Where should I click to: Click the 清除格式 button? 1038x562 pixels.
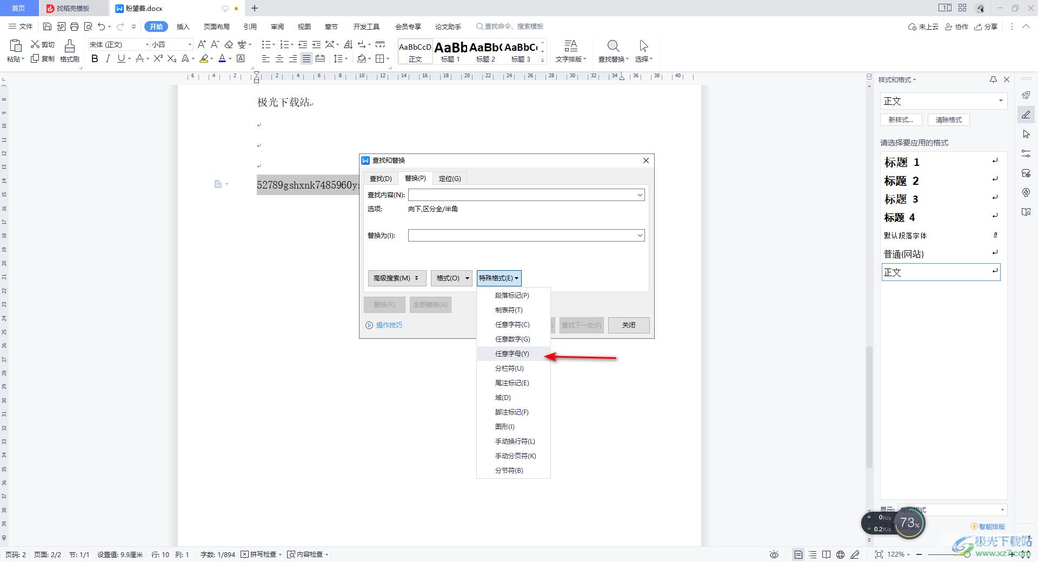pos(948,120)
